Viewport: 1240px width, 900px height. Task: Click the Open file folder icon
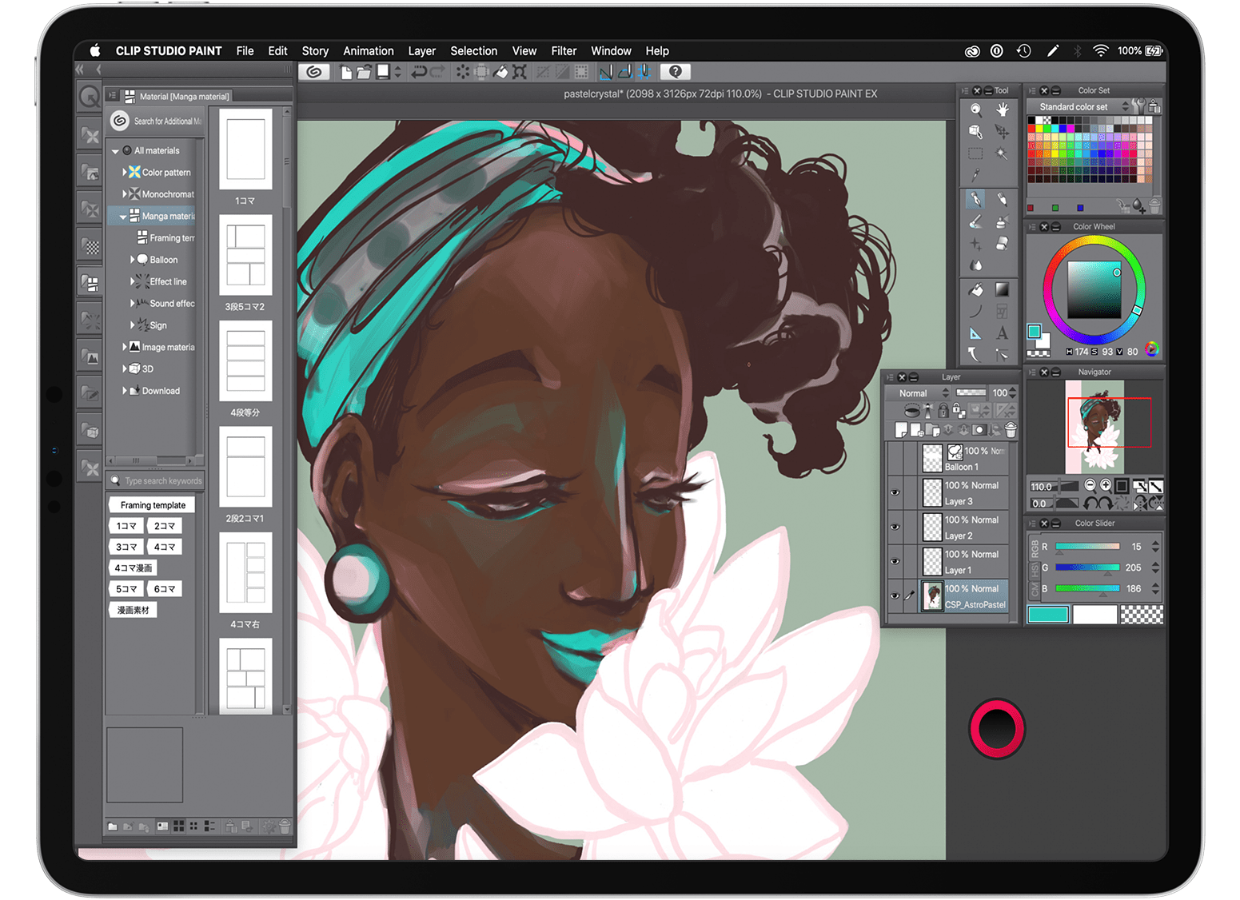[364, 72]
